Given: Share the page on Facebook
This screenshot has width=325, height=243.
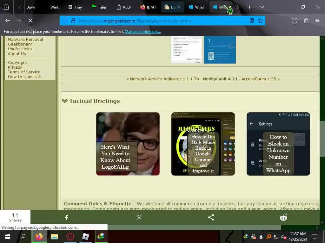Looking at the screenshot, I should [x=67, y=217].
